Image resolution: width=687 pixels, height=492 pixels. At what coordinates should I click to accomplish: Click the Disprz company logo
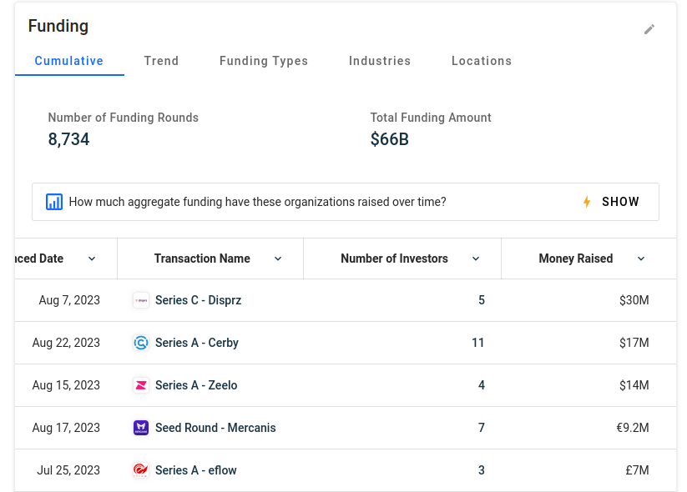coord(141,300)
